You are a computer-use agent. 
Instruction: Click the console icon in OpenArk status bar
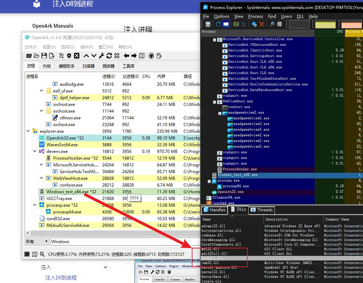tap(27, 254)
